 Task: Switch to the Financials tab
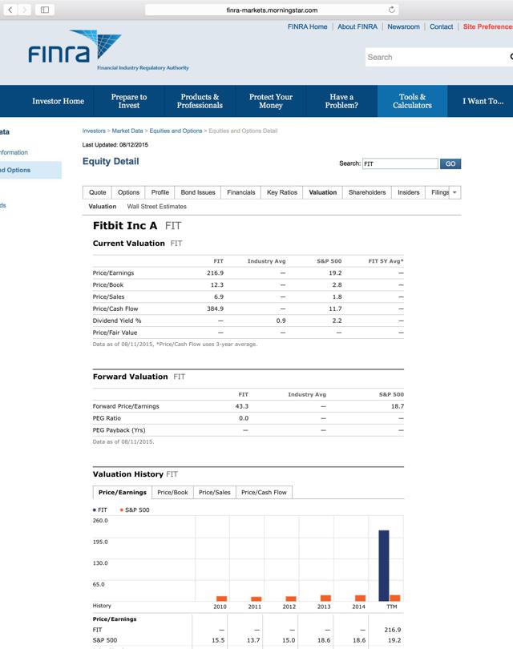click(x=241, y=192)
